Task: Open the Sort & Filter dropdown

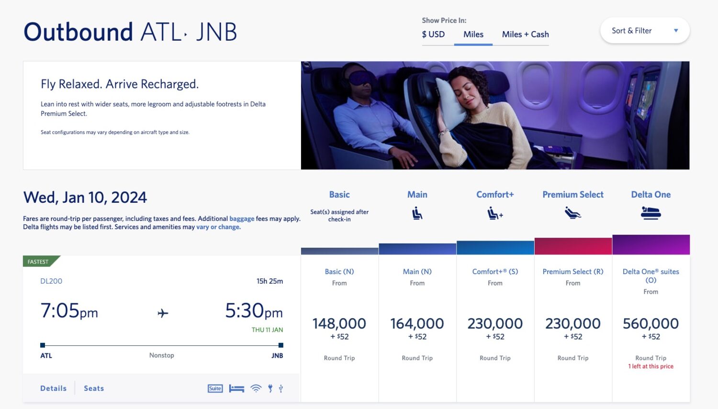Action: 644,30
